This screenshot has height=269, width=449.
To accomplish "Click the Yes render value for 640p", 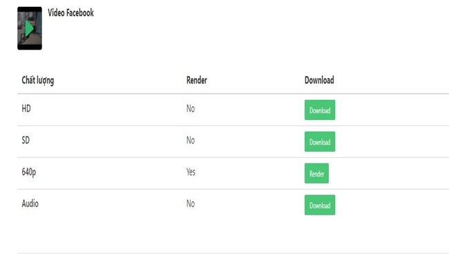I will pyautogui.click(x=191, y=172).
